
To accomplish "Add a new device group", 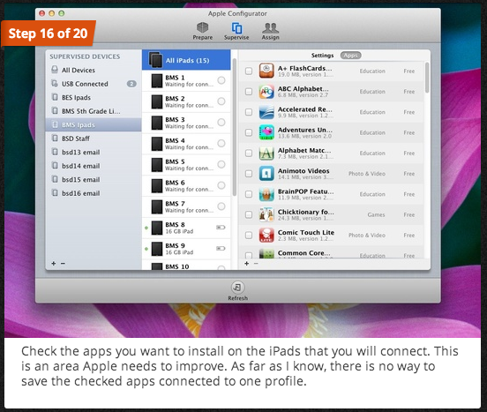I will 54,263.
